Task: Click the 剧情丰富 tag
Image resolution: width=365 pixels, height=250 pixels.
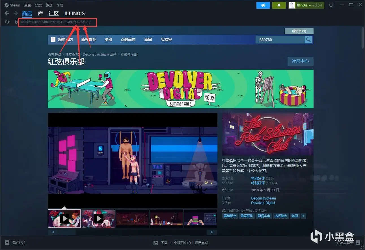Action: point(264,216)
